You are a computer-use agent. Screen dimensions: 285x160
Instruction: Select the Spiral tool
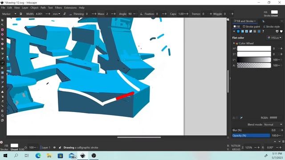point(2,48)
